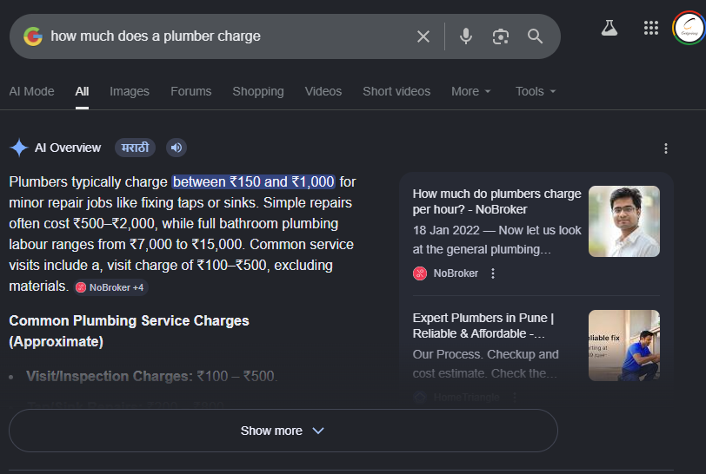Viewport: 706px width, 474px height.
Task: Switch to AI Mode tab
Action: (x=31, y=91)
